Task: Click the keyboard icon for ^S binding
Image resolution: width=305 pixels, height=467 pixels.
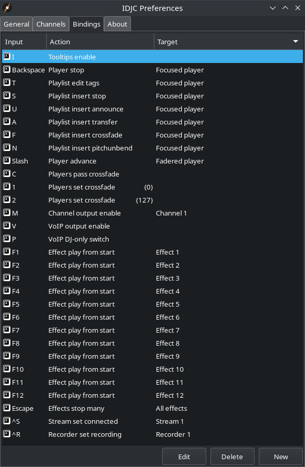Action: point(7,421)
